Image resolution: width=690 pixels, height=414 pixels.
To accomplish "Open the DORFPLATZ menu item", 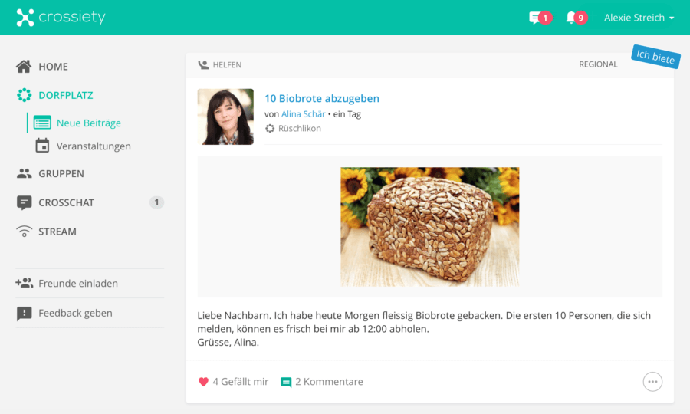I will (66, 95).
